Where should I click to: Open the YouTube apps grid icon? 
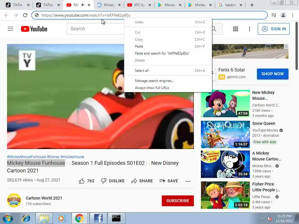(x=236, y=29)
